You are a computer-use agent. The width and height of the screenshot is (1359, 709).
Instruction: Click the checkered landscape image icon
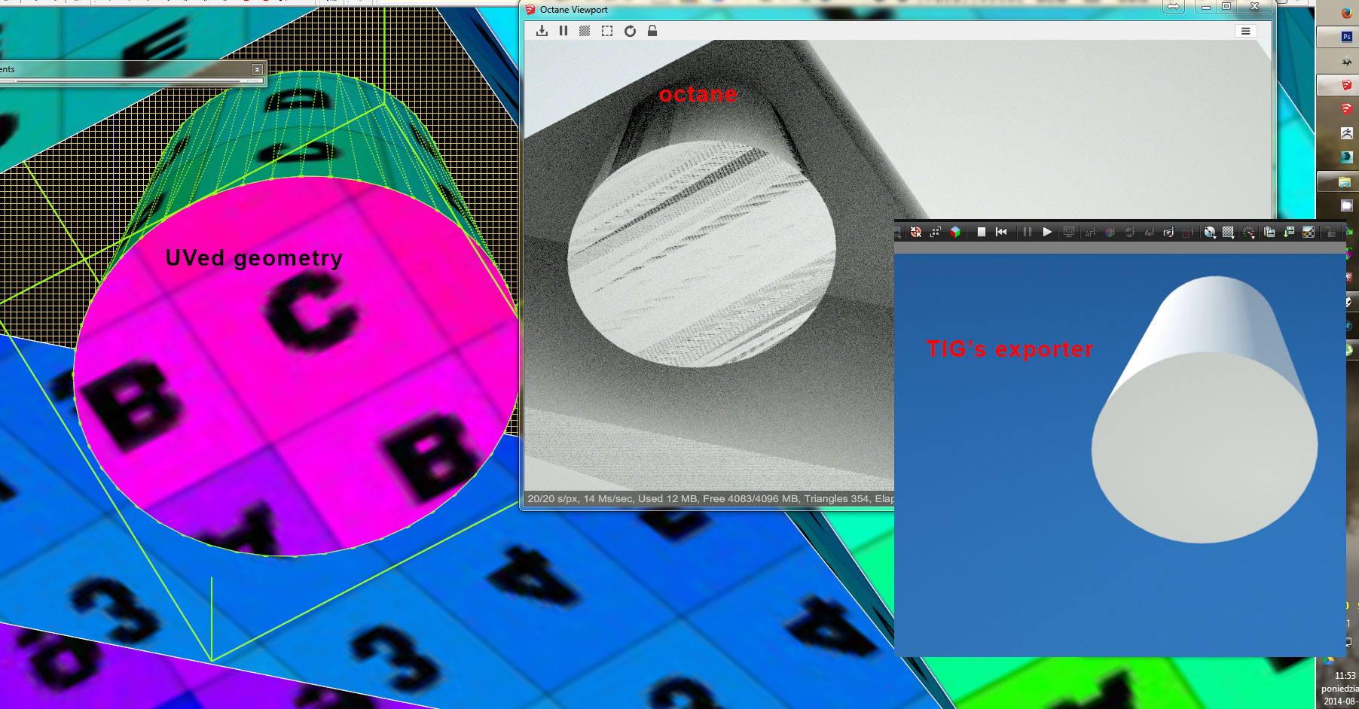point(1309,232)
